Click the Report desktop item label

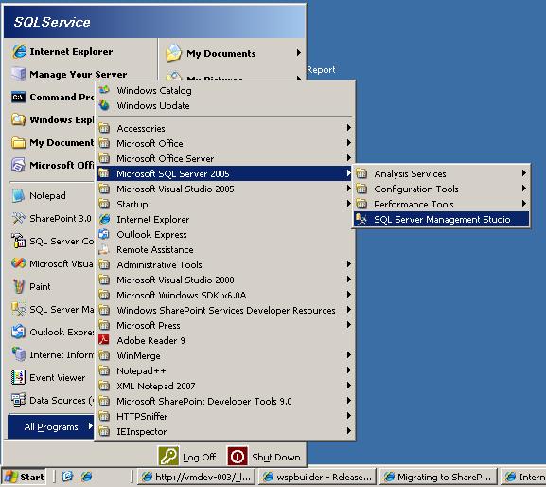click(x=321, y=70)
